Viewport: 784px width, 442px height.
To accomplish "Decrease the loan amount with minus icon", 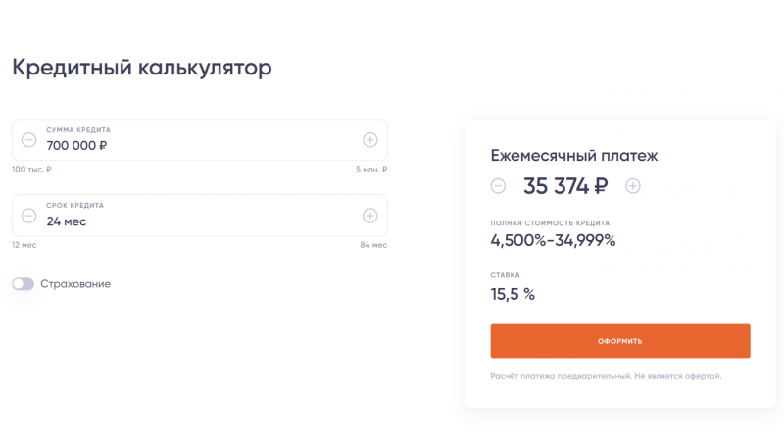I will (x=28, y=140).
